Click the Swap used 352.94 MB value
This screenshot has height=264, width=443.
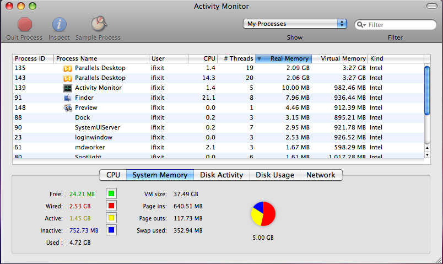[188, 230]
